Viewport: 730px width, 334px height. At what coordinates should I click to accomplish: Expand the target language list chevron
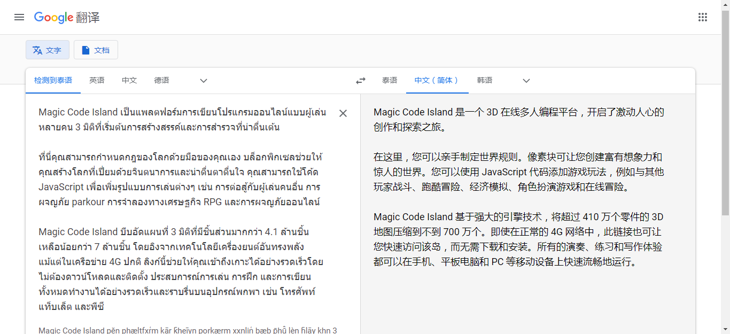tap(526, 81)
